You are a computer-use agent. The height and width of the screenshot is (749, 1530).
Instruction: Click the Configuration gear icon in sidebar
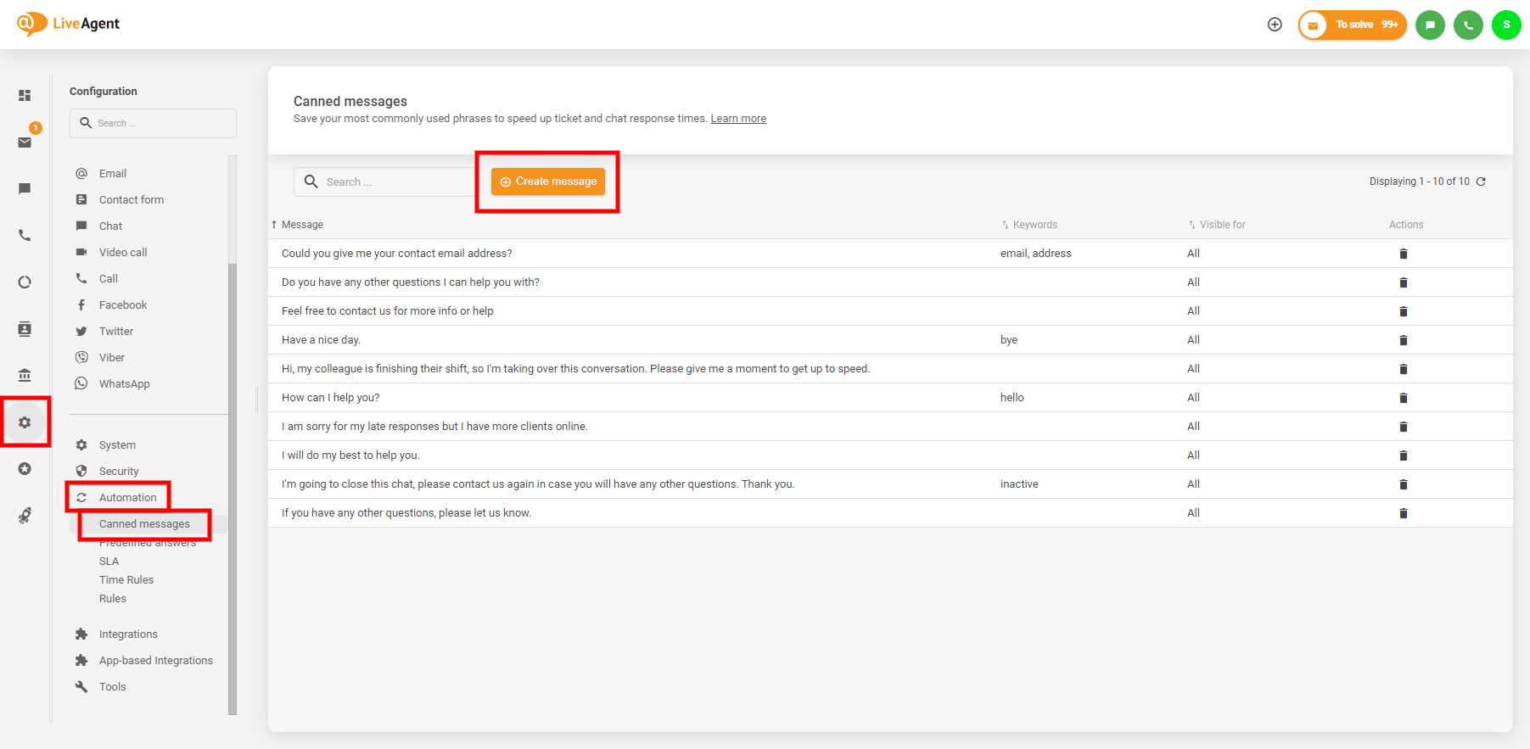click(25, 422)
